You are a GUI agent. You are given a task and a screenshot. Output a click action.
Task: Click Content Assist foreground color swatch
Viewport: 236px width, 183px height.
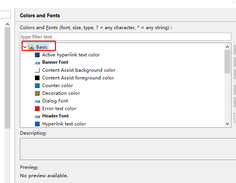tap(37, 78)
